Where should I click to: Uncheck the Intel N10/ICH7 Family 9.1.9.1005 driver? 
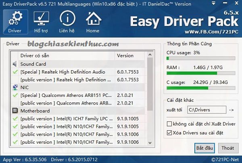(15, 126)
